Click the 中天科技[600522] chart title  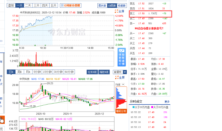coord(30,13)
